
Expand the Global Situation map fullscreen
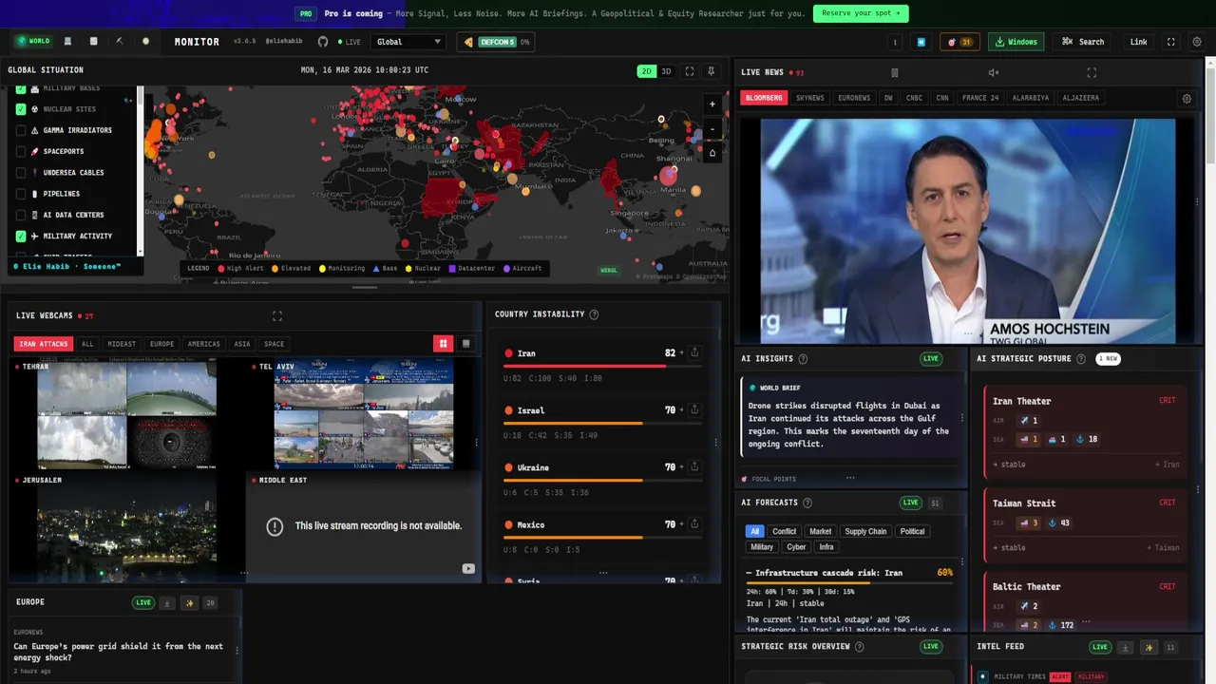coord(690,71)
